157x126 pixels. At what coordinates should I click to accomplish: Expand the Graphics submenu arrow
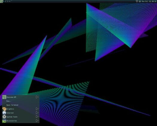(x=37, y=109)
